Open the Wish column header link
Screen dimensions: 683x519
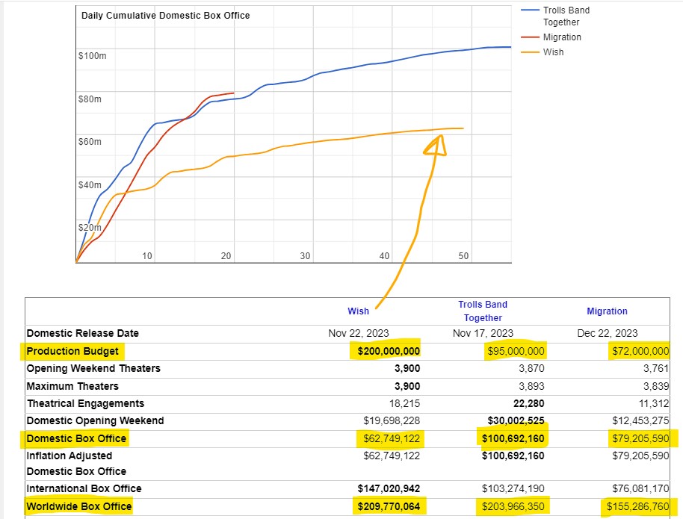[x=358, y=311]
